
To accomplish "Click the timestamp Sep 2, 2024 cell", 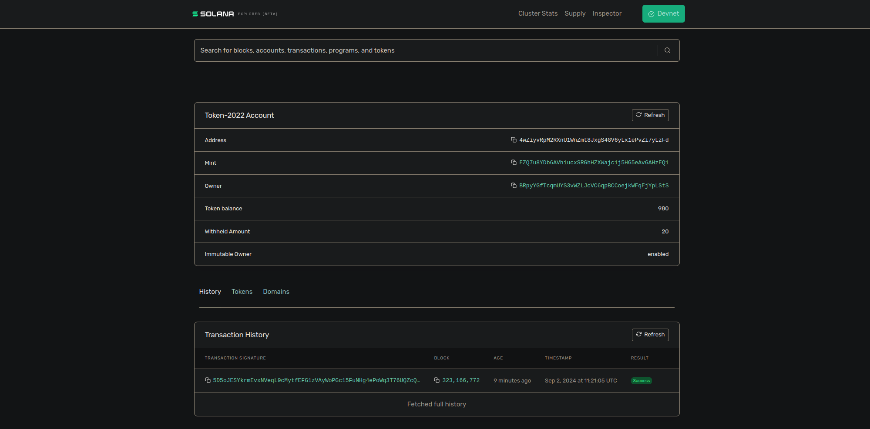I will pos(581,381).
